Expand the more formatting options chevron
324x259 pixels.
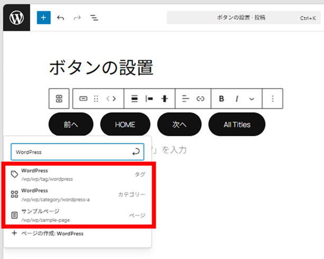click(252, 98)
